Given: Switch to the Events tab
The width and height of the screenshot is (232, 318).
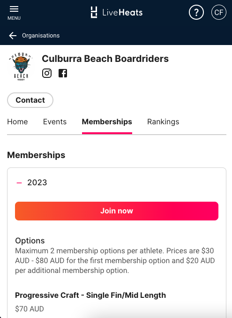Looking at the screenshot, I should click(55, 121).
